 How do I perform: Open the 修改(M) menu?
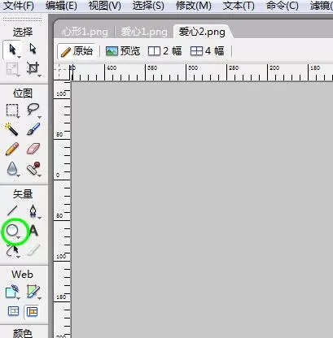click(193, 6)
